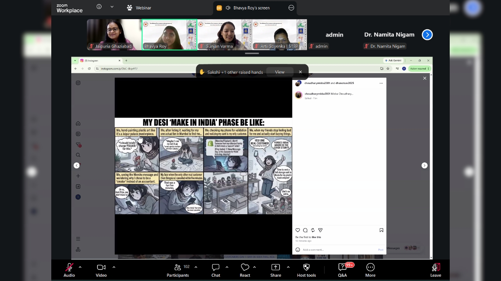The width and height of the screenshot is (501, 281).
Task: Open Instagram Create plus icon in the sidebar
Action: tap(78, 176)
